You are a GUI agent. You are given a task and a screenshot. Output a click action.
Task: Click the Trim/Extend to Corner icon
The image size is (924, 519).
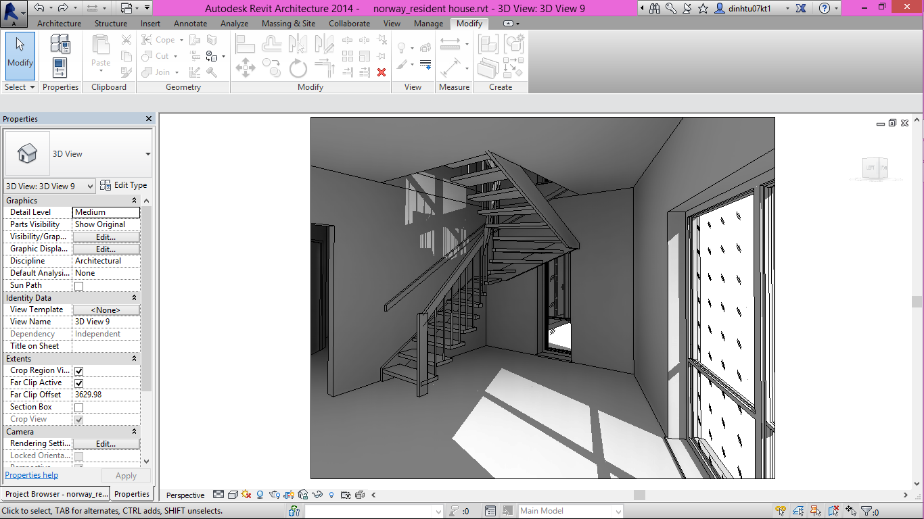[x=325, y=68]
